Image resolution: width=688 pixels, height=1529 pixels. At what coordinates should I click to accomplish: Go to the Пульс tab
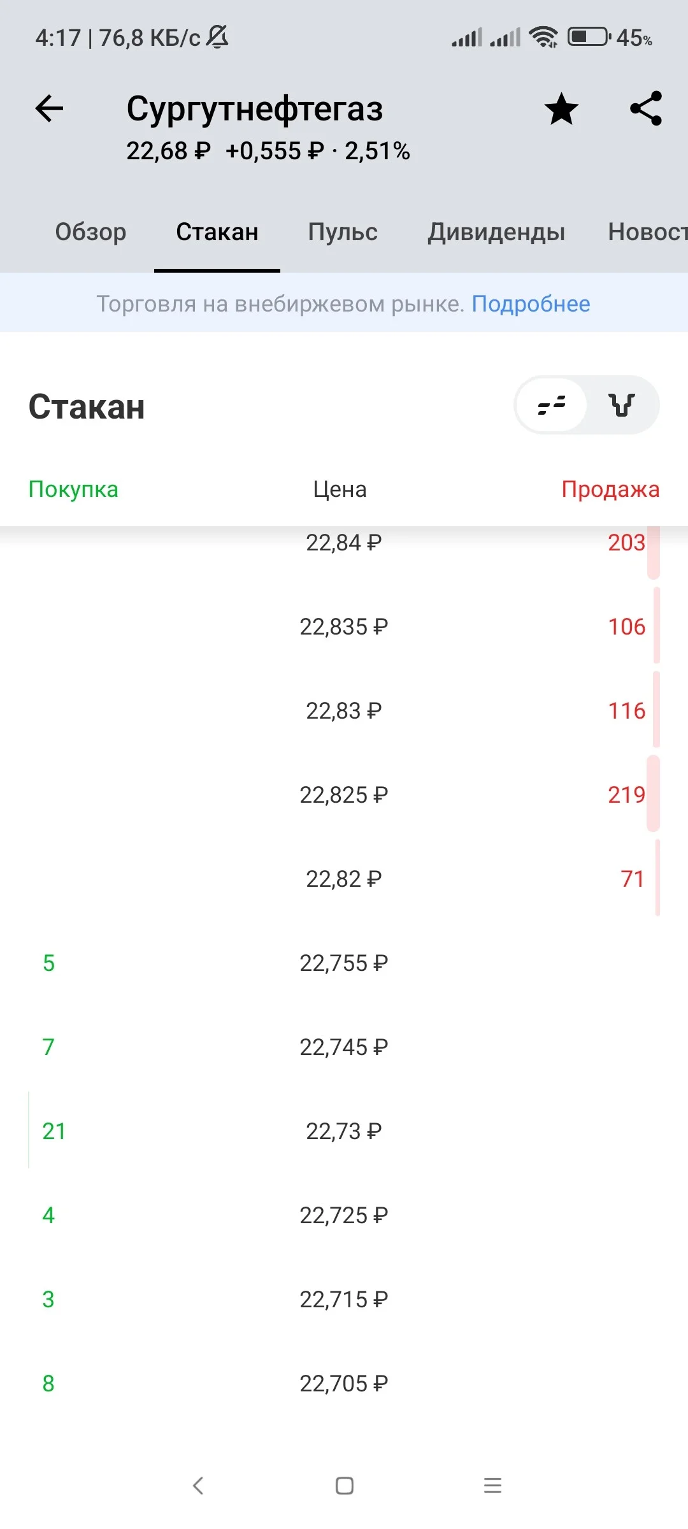343,232
